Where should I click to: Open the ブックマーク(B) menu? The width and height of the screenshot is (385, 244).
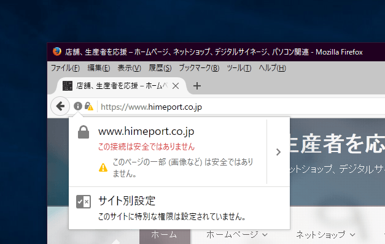(x=199, y=68)
